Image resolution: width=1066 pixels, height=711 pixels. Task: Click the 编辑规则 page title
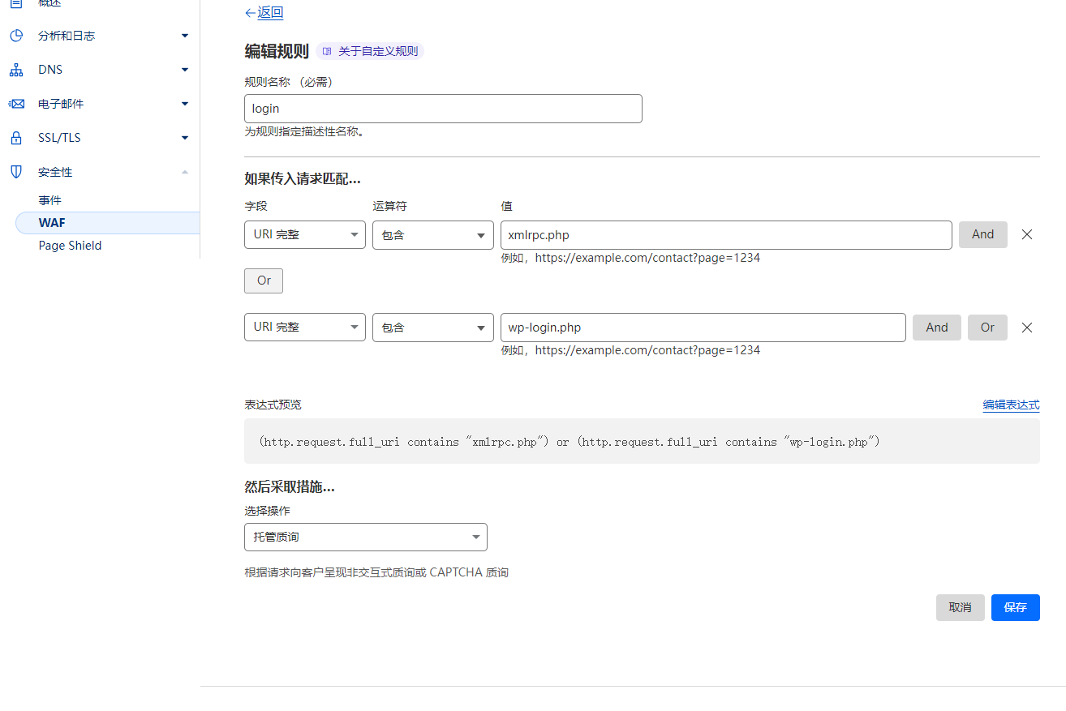tap(277, 51)
